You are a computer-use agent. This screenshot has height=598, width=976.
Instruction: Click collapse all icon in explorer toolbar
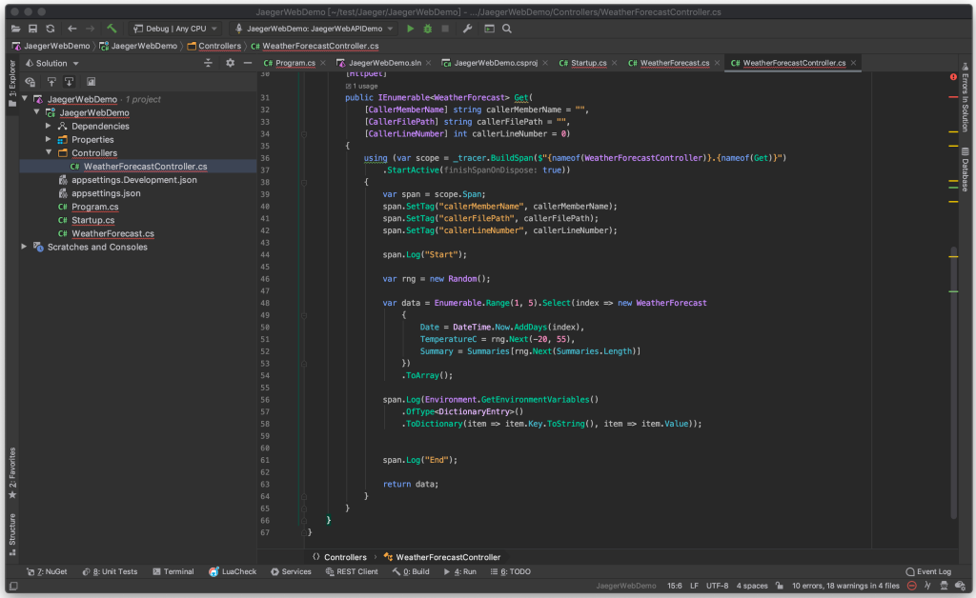(69, 82)
